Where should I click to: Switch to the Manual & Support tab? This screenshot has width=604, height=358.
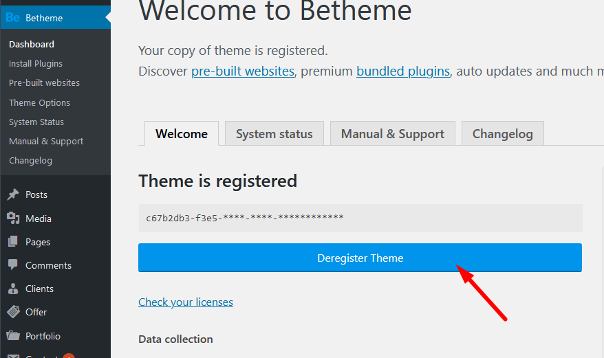(x=392, y=134)
